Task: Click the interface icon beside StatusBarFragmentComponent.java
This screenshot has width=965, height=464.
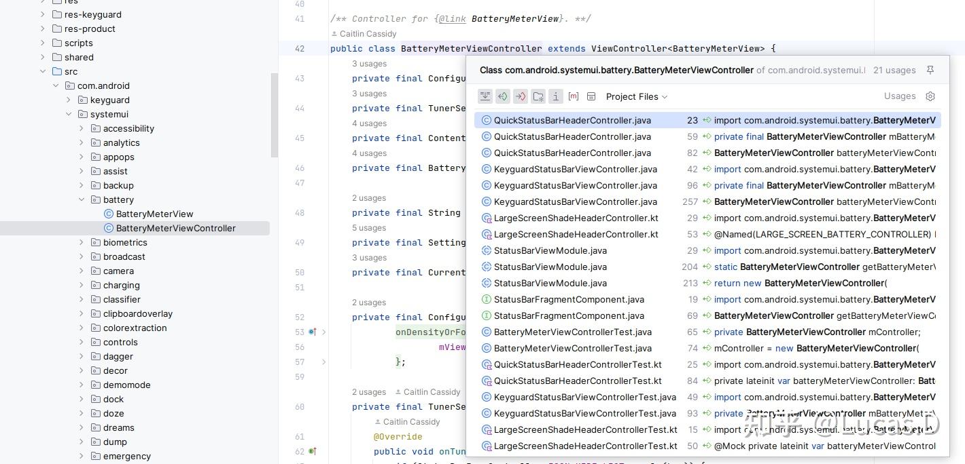Action: [x=486, y=299]
